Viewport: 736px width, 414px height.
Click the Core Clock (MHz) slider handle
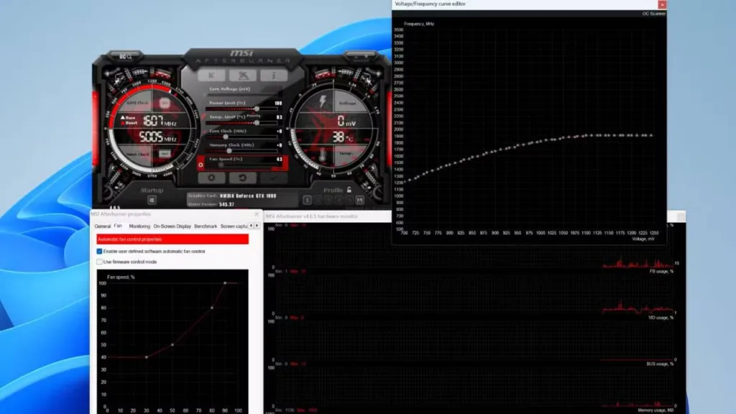(226, 137)
